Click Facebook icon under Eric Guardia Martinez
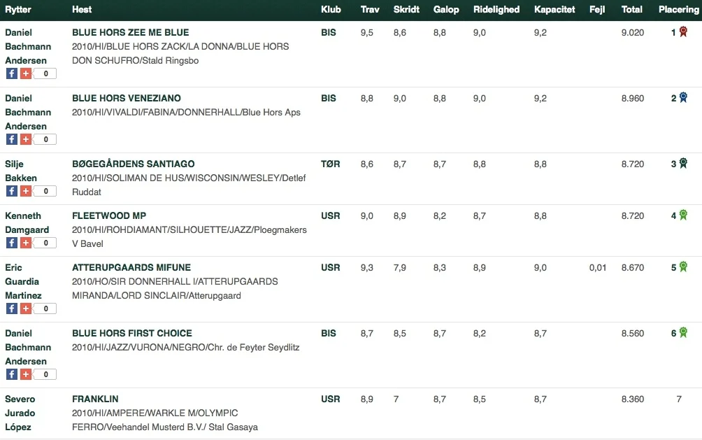The image size is (702, 440). [x=12, y=308]
